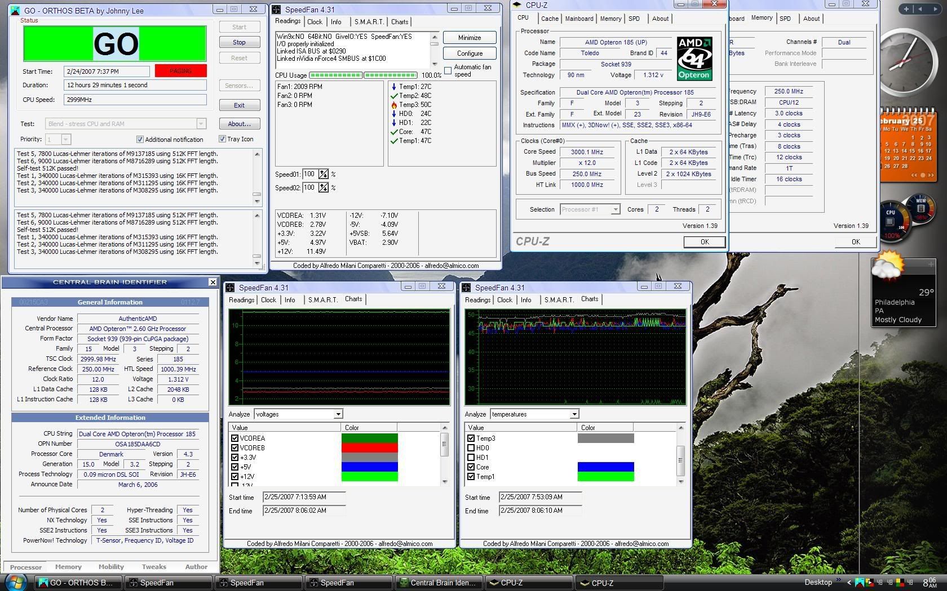
Task: Click the Temp3 50C flame icon
Action: click(x=394, y=105)
